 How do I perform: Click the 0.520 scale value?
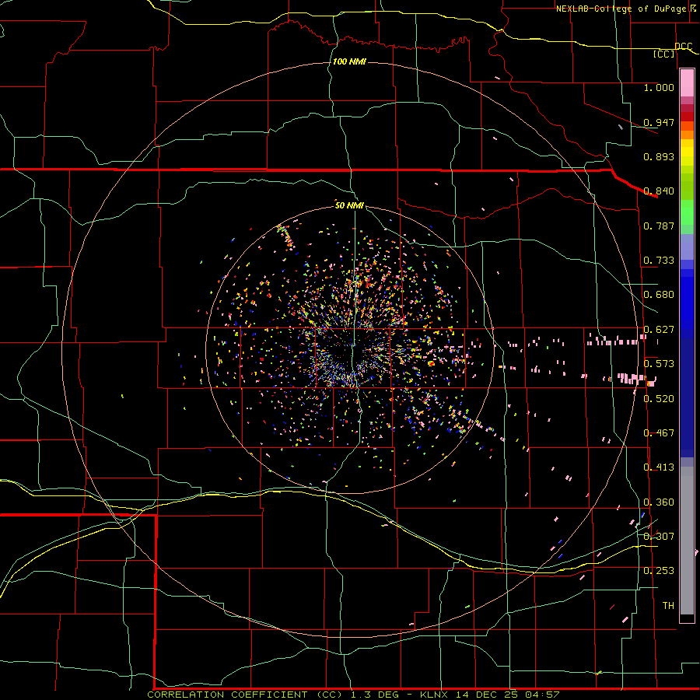pyautogui.click(x=659, y=399)
